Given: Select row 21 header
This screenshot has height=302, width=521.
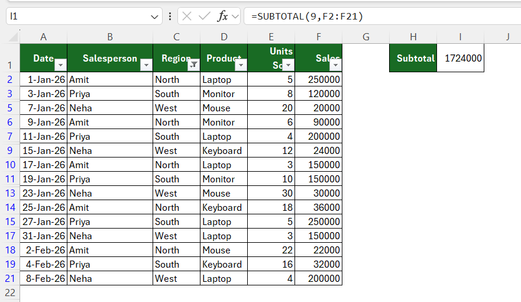Looking at the screenshot, I should pos(10,279).
